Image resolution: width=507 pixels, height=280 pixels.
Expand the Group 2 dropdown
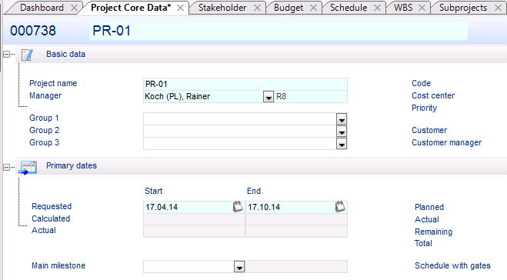coord(342,132)
